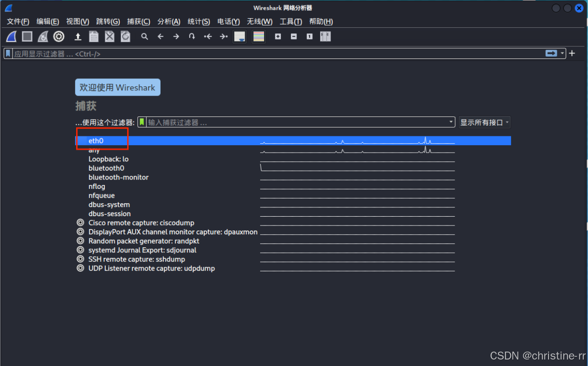Open display filter history dropdown
The width and height of the screenshot is (588, 366).
(x=562, y=53)
